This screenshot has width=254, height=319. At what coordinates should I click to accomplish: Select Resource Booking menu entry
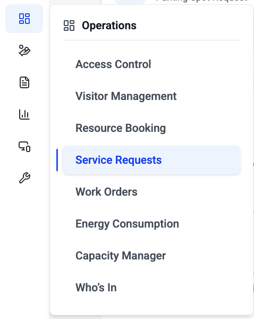pyautogui.click(x=151, y=128)
